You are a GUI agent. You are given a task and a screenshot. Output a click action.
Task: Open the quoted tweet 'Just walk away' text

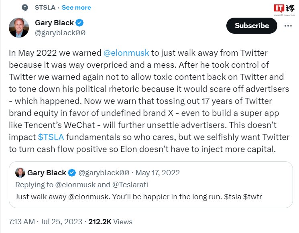pos(138,197)
